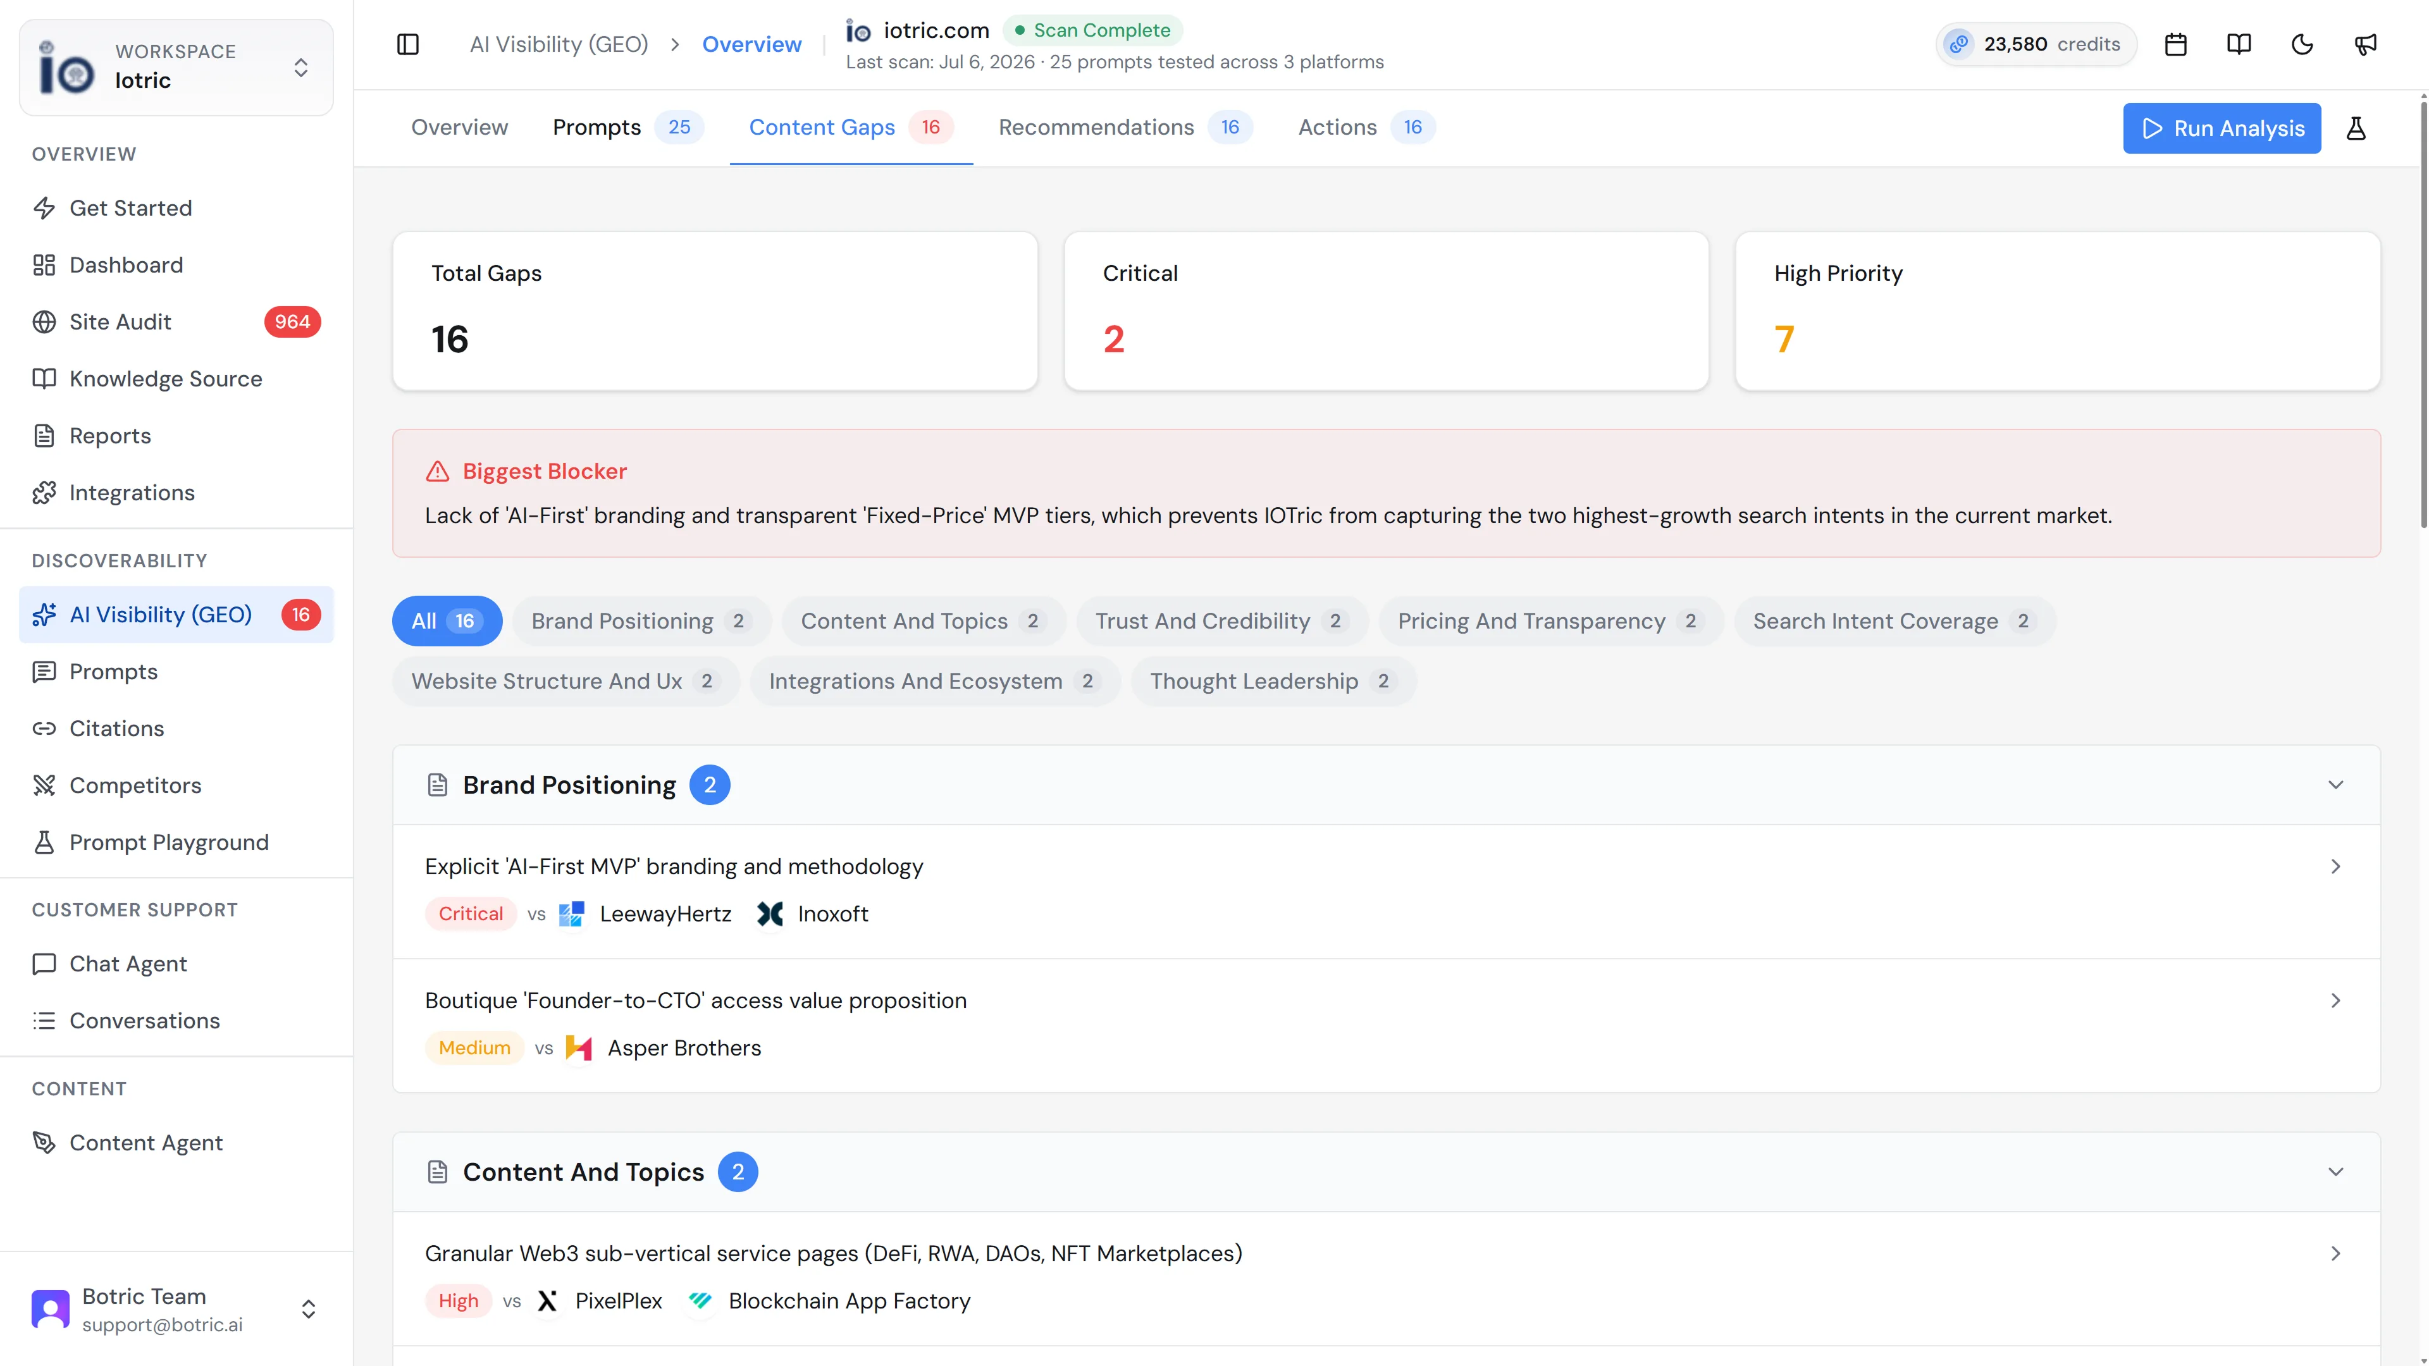Open announcements megaphone icon
Screen dimensions: 2429x1366
(2365, 44)
